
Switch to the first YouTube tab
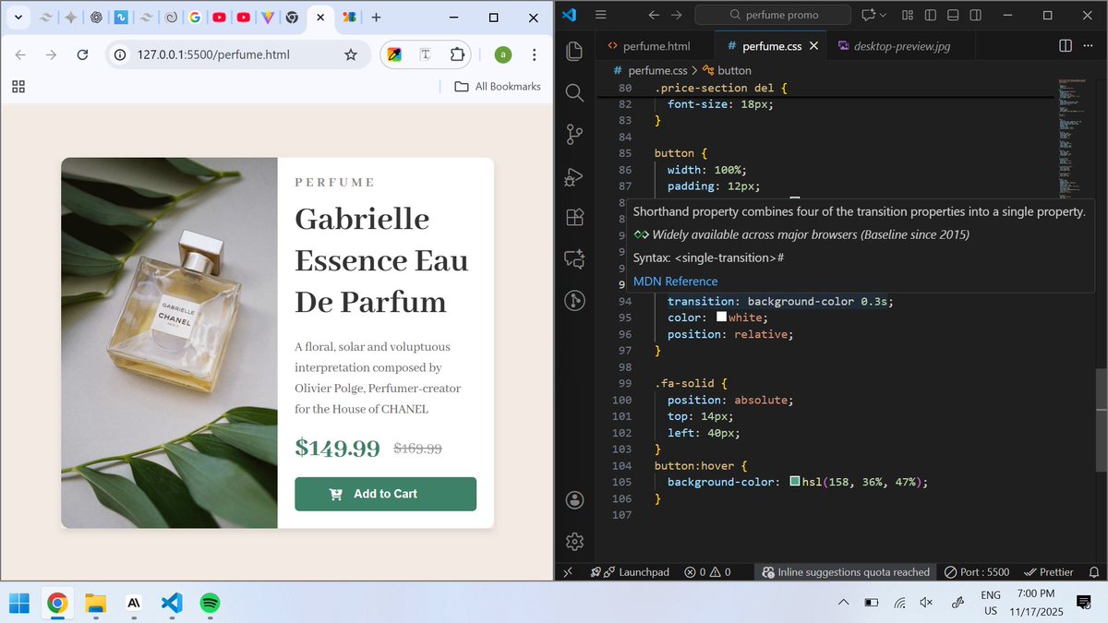pos(219,17)
